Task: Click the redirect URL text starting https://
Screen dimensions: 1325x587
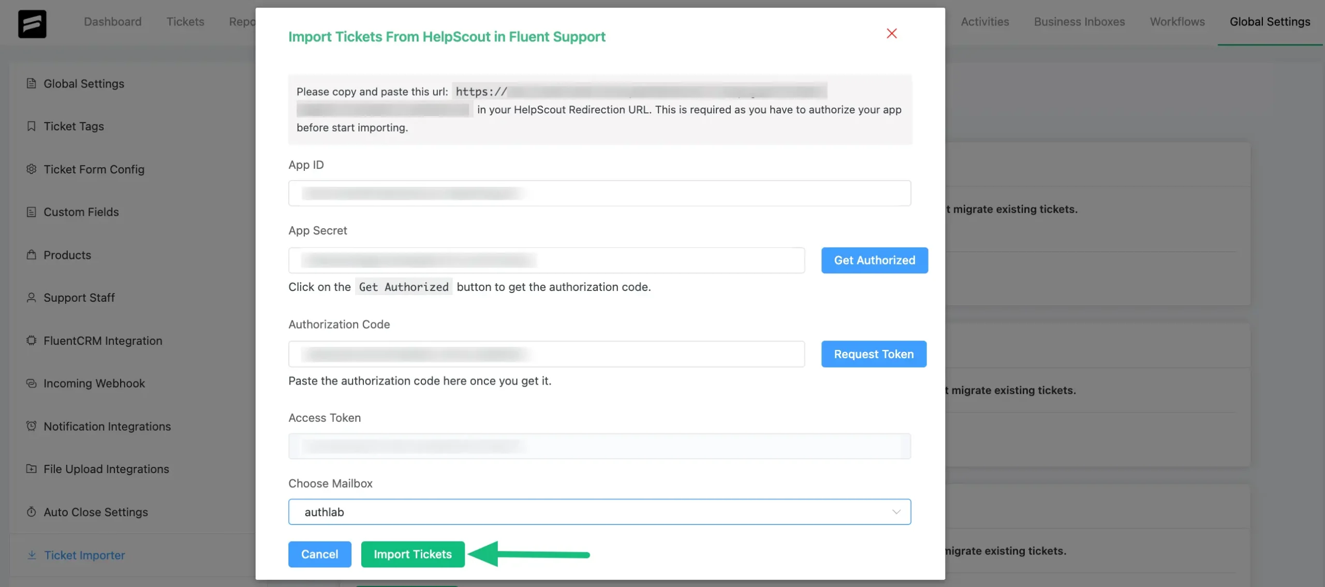Action: [x=639, y=92]
